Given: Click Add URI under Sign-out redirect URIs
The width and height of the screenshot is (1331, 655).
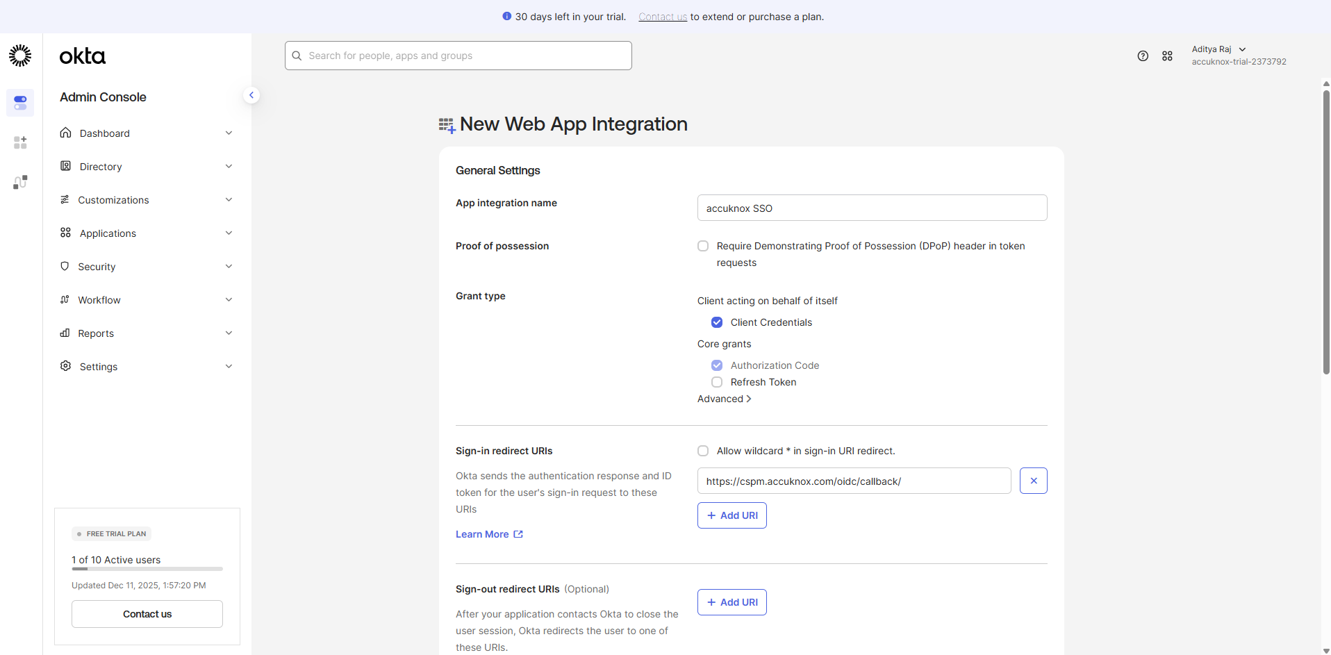Looking at the screenshot, I should point(731,602).
